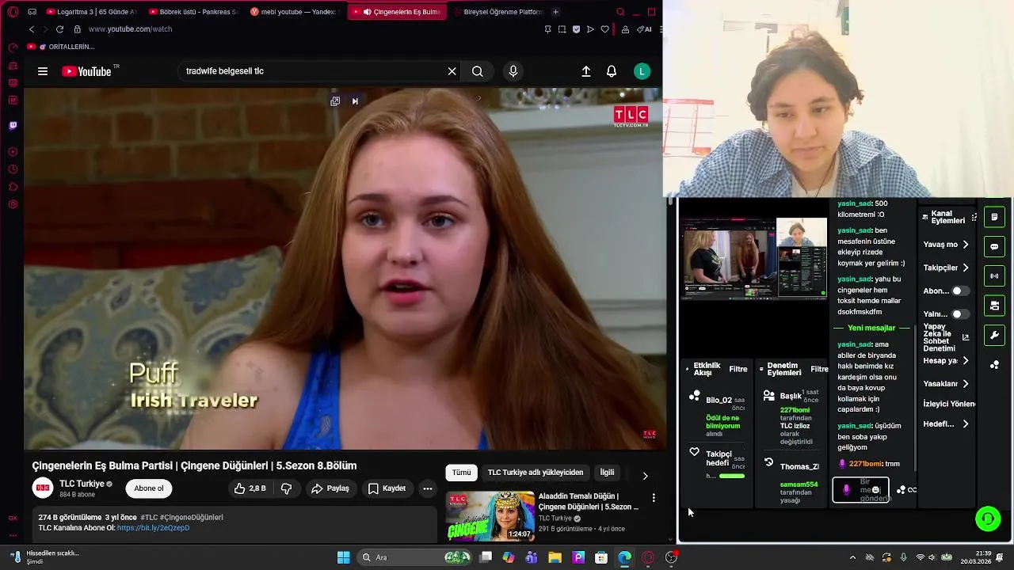The width and height of the screenshot is (1014, 570).
Task: Skip to next video in player
Action: [355, 101]
